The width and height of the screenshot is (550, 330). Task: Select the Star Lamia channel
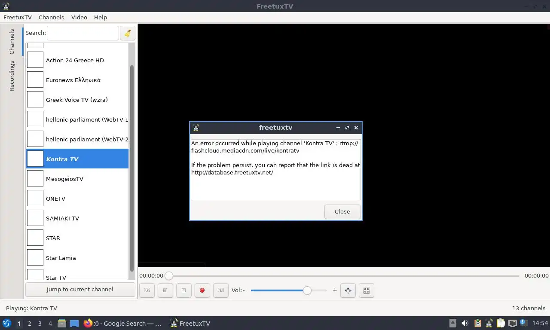click(x=77, y=258)
